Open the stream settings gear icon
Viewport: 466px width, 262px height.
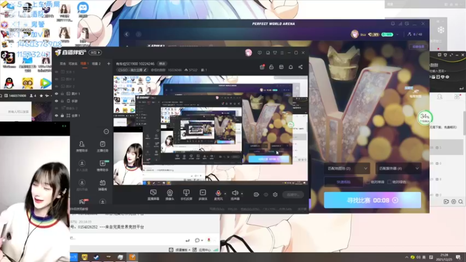(x=275, y=194)
